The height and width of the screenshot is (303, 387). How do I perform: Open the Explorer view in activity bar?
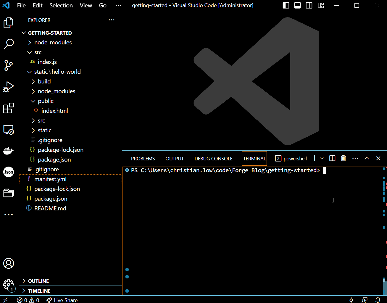pyautogui.click(x=9, y=23)
